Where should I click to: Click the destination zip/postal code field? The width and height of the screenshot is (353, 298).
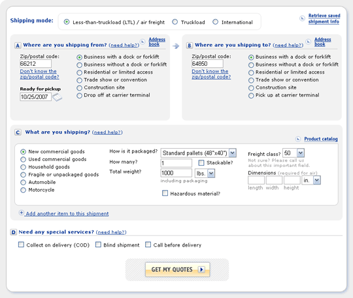(x=207, y=64)
